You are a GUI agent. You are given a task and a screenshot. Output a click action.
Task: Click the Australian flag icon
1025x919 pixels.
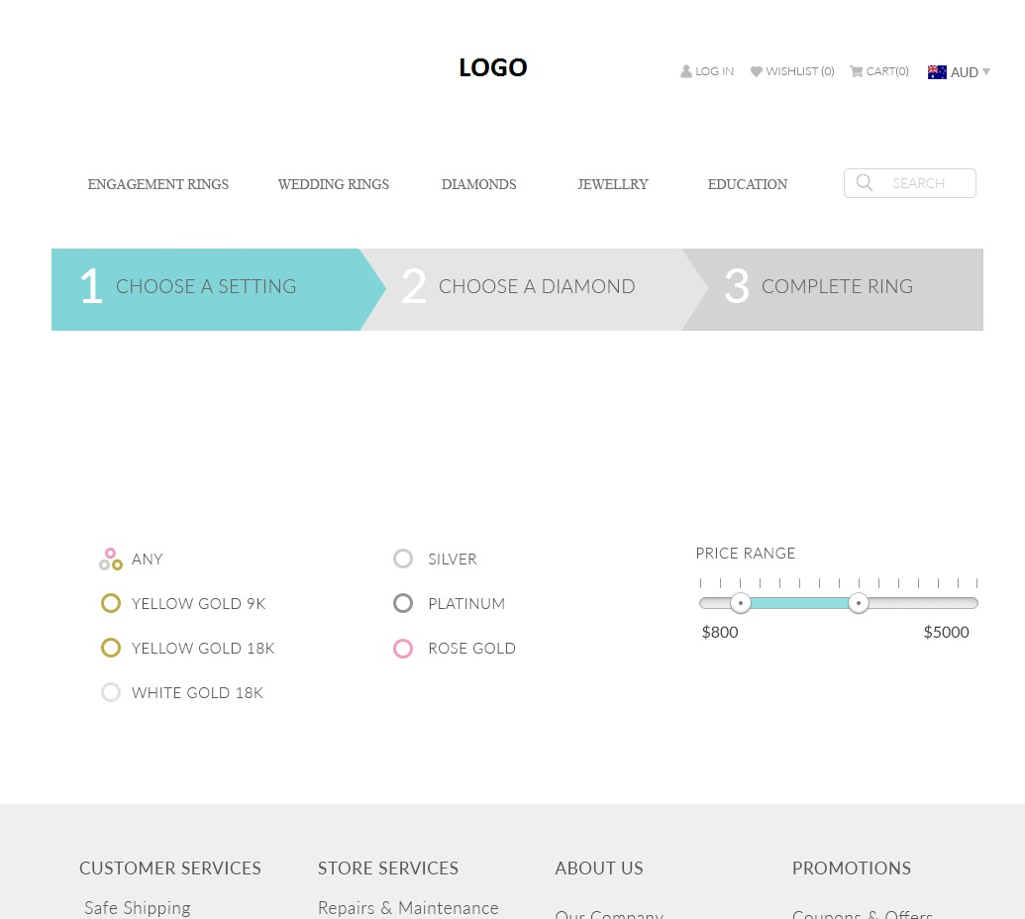click(x=937, y=72)
